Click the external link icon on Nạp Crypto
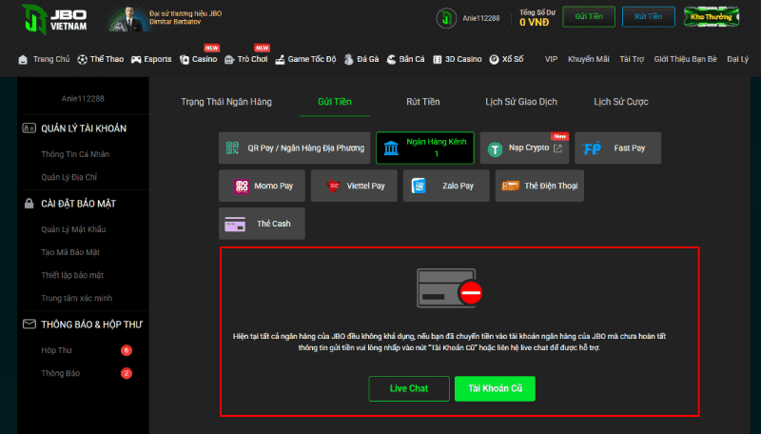 click(x=557, y=148)
